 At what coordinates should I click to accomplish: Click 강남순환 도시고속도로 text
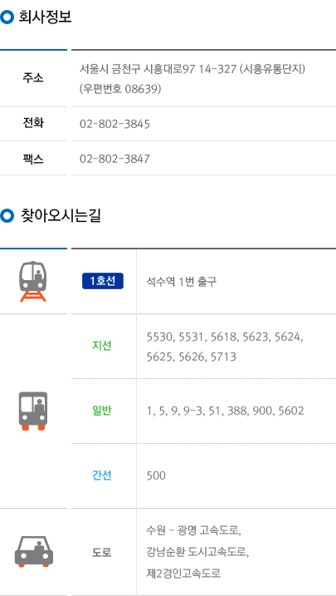pyautogui.click(x=197, y=551)
